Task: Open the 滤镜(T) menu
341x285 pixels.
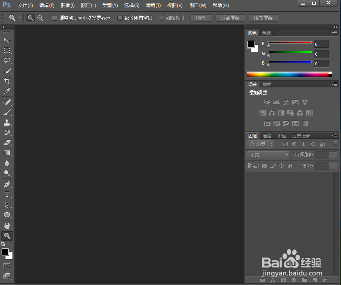Action: pos(153,5)
